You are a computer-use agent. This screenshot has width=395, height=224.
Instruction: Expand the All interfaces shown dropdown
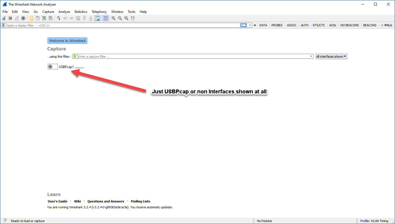coord(331,57)
